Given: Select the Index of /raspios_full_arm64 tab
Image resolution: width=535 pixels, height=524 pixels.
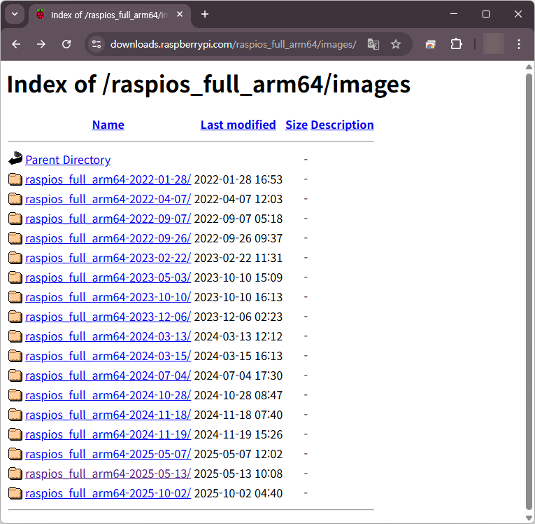Looking at the screenshot, I should point(109,15).
